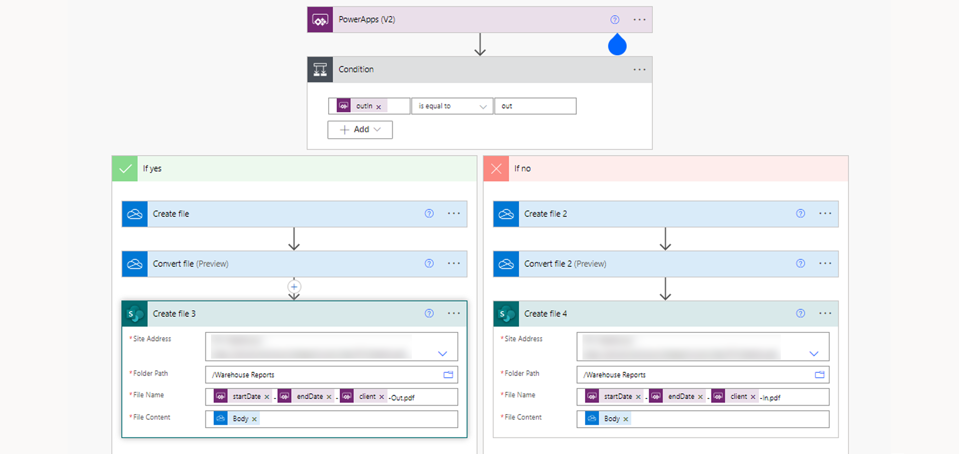Open the PowerApps (V2) ellipsis menu
Image resolution: width=959 pixels, height=454 pixels.
pyautogui.click(x=640, y=20)
